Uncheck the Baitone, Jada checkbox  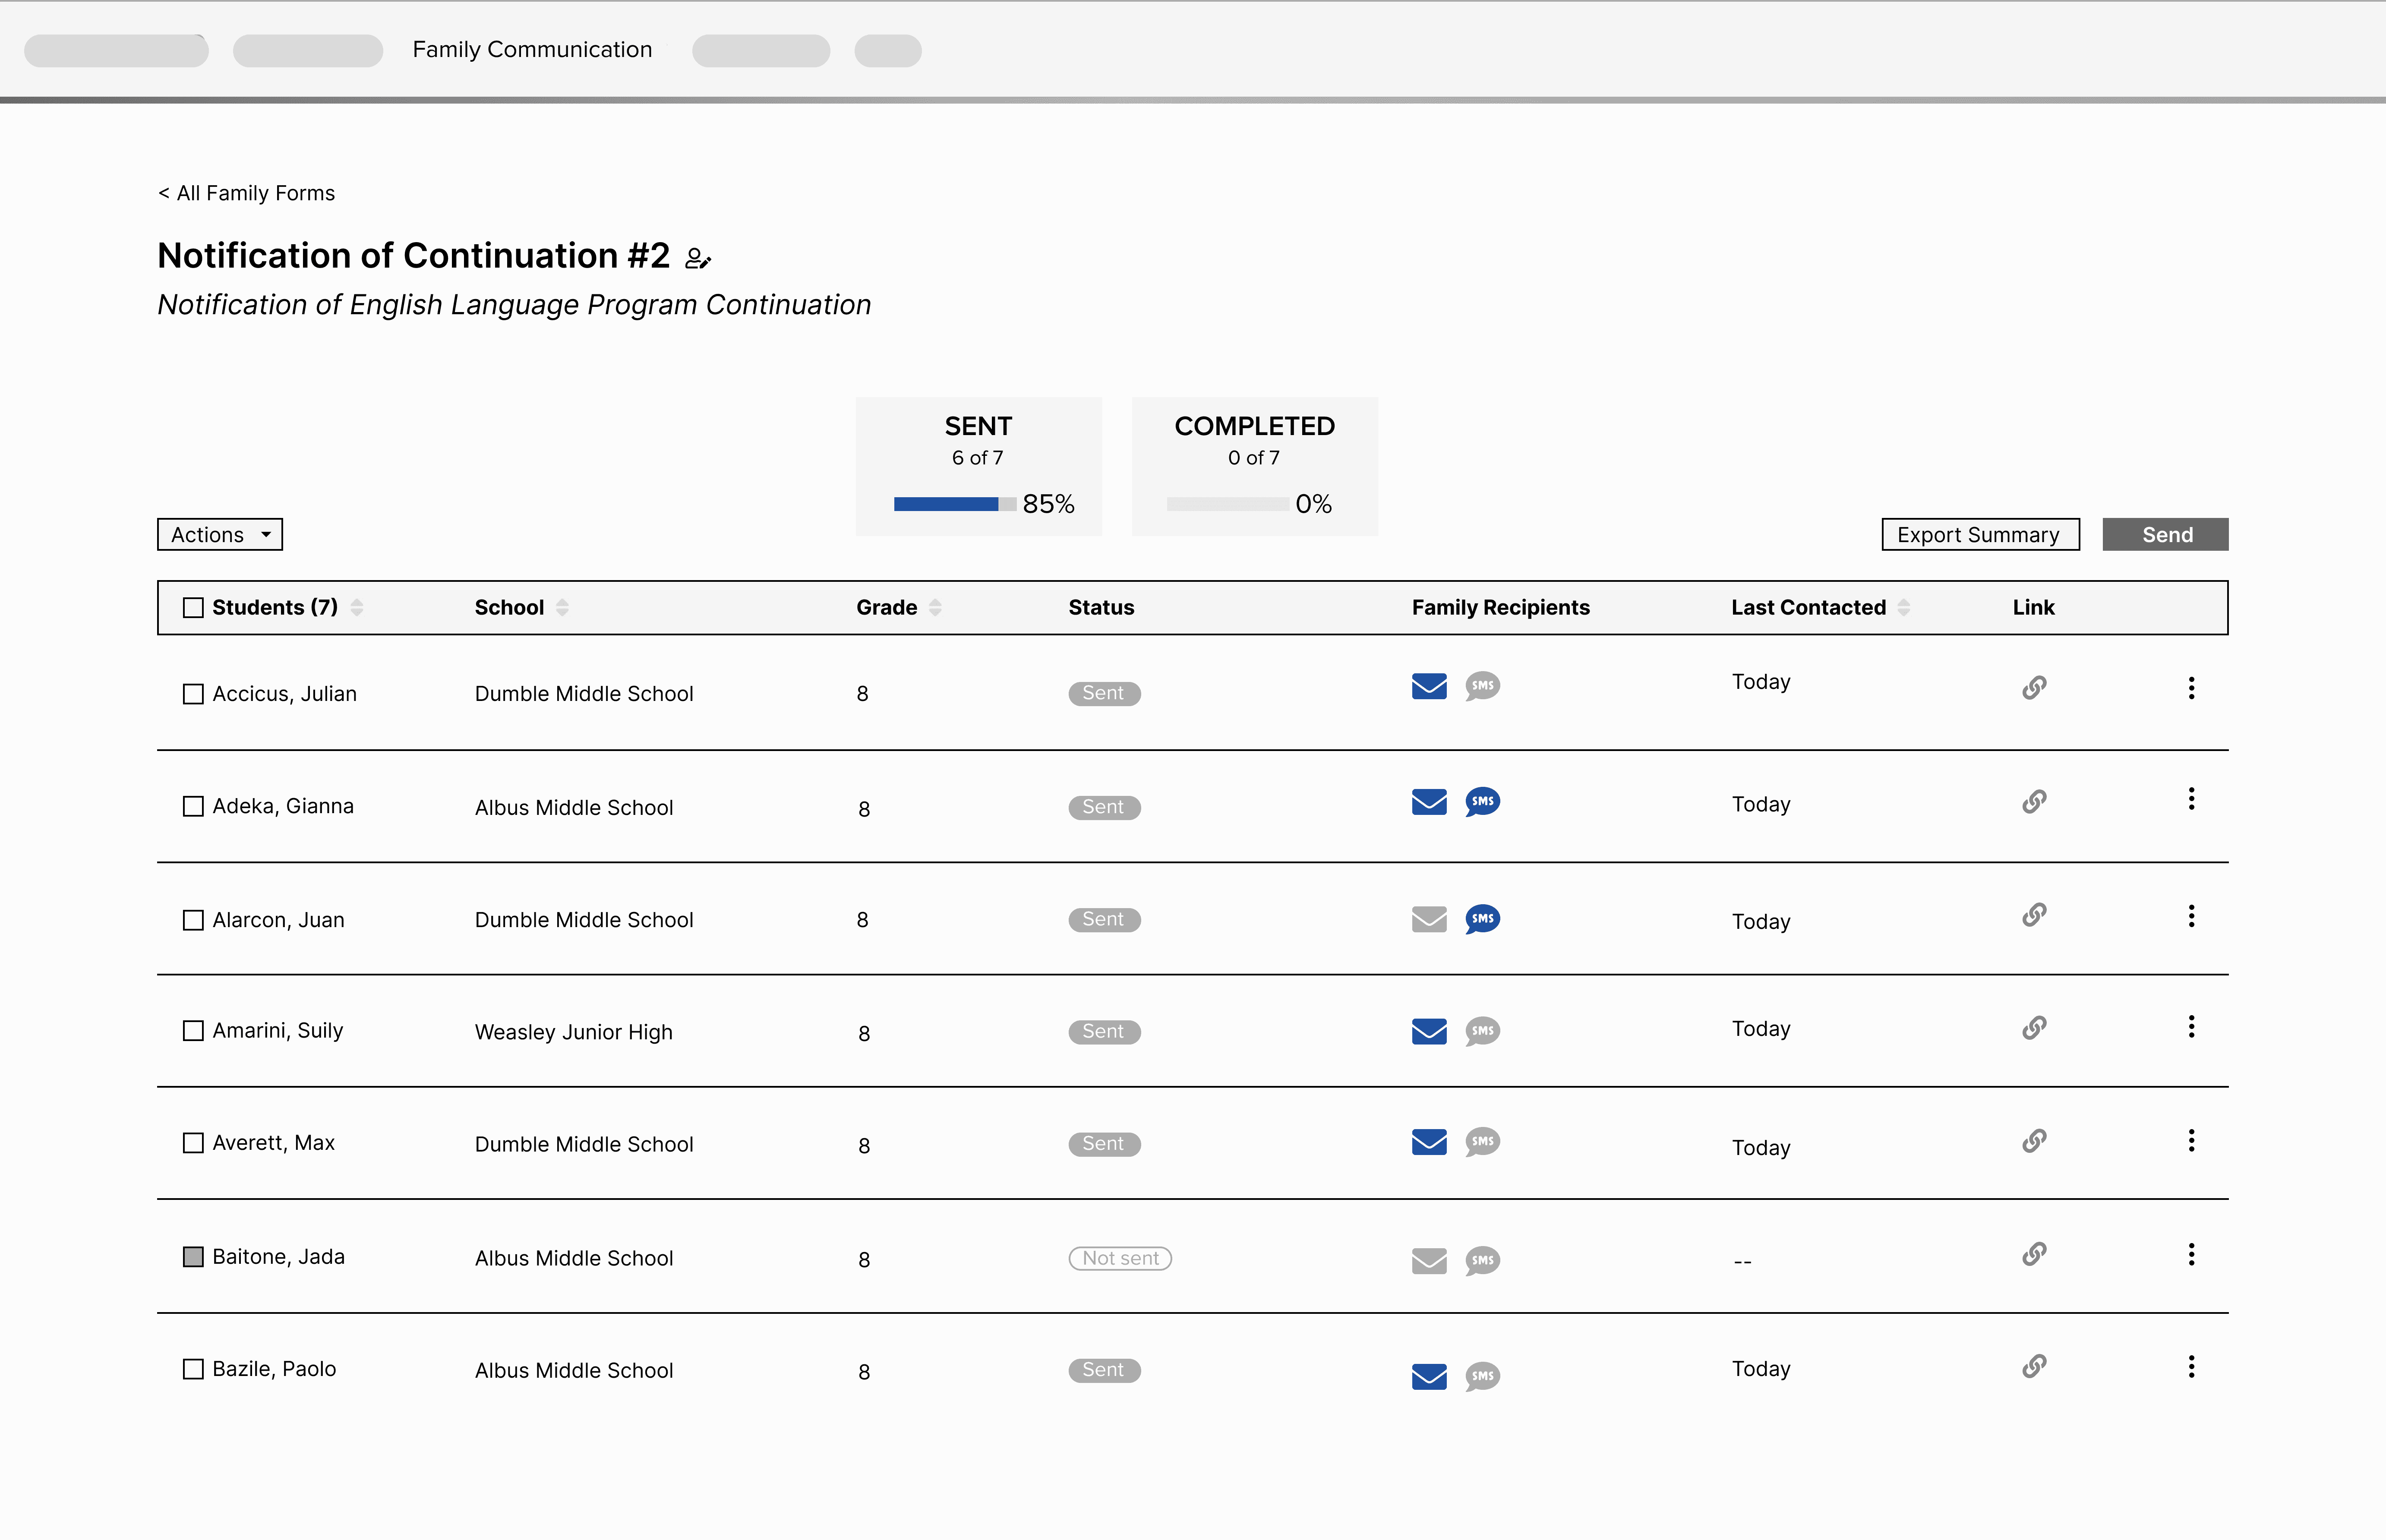pos(193,1257)
